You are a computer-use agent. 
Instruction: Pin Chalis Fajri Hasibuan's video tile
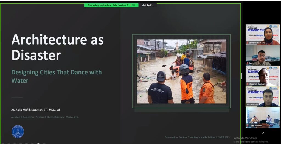tap(262, 76)
